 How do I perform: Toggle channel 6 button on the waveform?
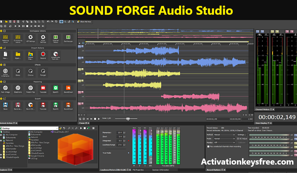pyautogui.click(x=80, y=104)
